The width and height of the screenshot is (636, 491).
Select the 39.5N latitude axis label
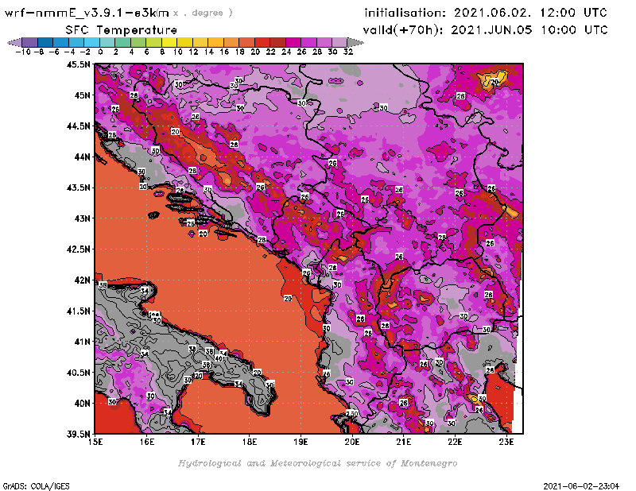(79, 434)
